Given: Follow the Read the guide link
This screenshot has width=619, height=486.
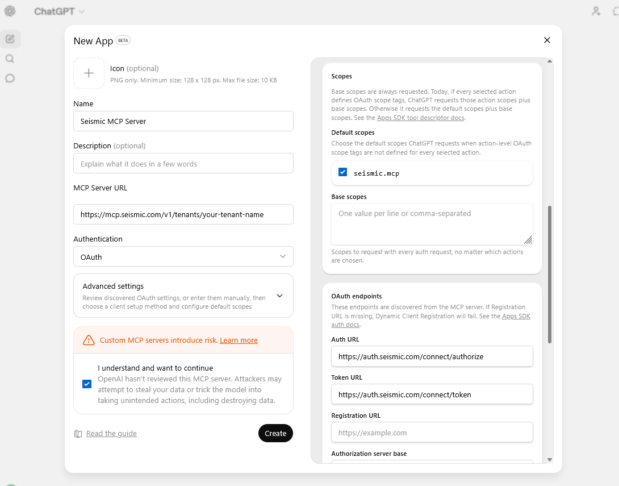Looking at the screenshot, I should click(x=111, y=433).
